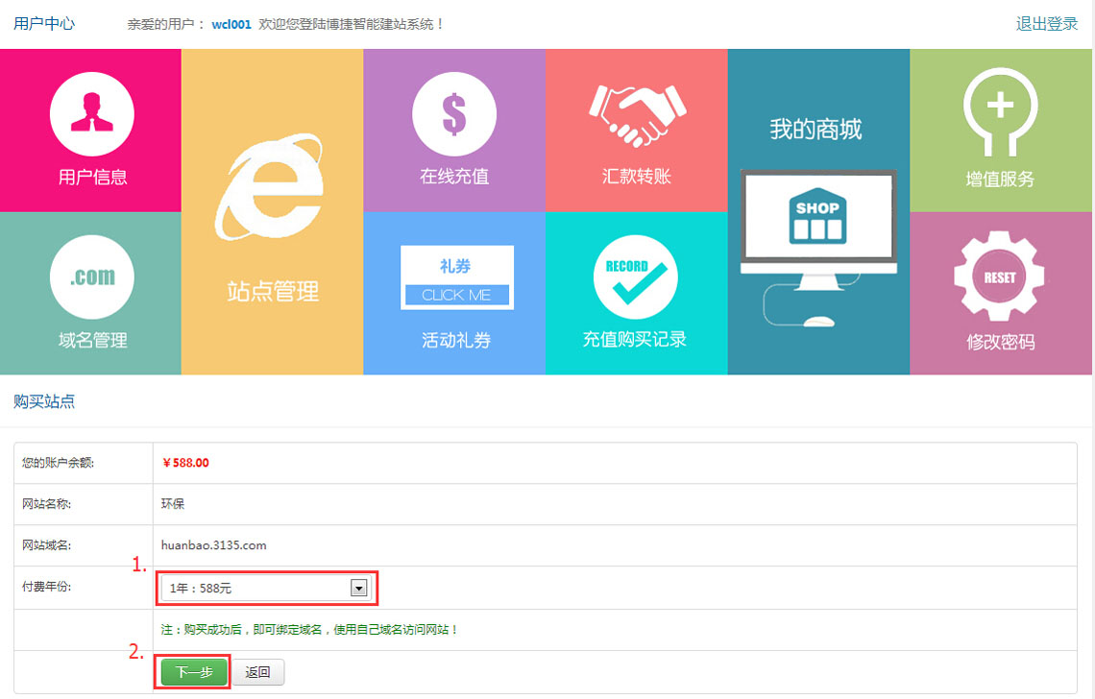Click the 修改密码 reset gear icon
Screen dimensions: 1095x699
(999, 277)
